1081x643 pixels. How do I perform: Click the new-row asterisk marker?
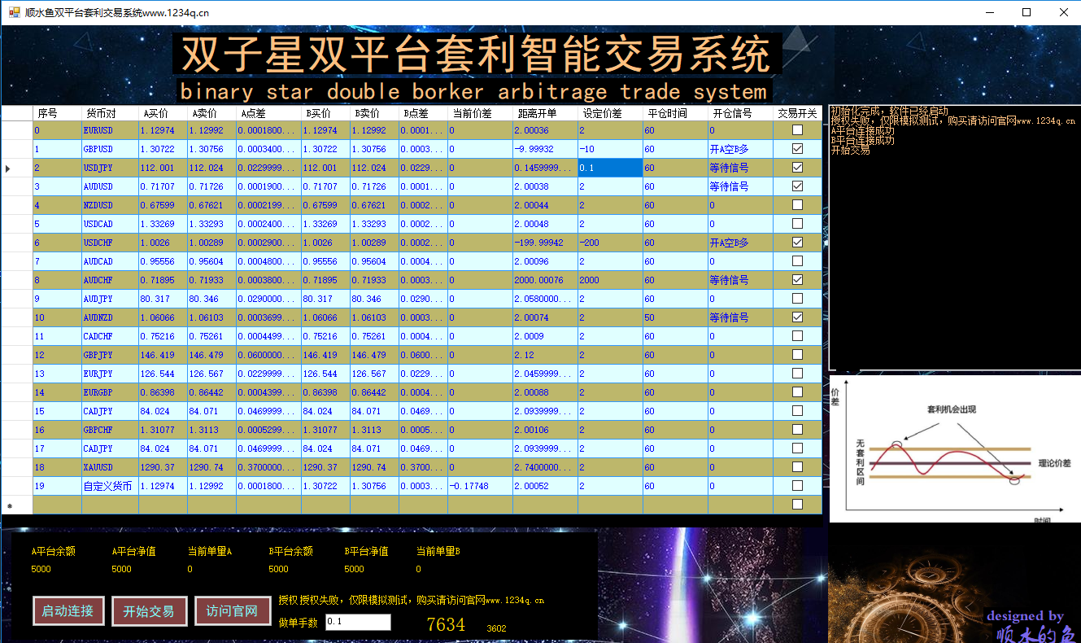[x=10, y=505]
